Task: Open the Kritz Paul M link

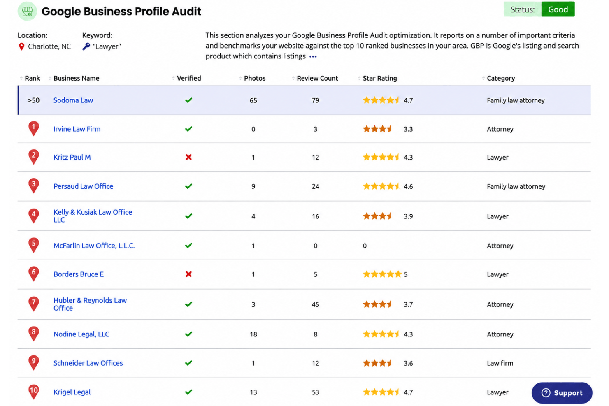Action: click(x=72, y=157)
